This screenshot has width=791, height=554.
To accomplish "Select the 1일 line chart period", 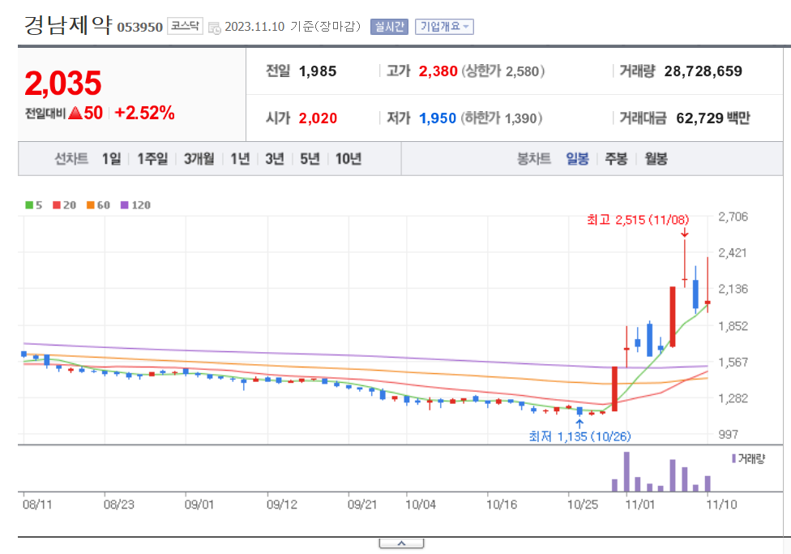I will coord(112,159).
